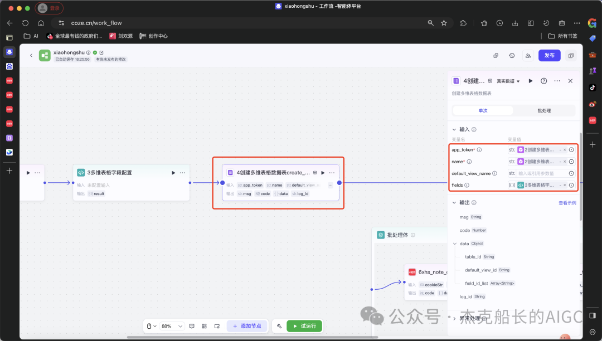This screenshot has width=602, height=341.
Task: Switch to the 单次 tab
Action: point(483,110)
